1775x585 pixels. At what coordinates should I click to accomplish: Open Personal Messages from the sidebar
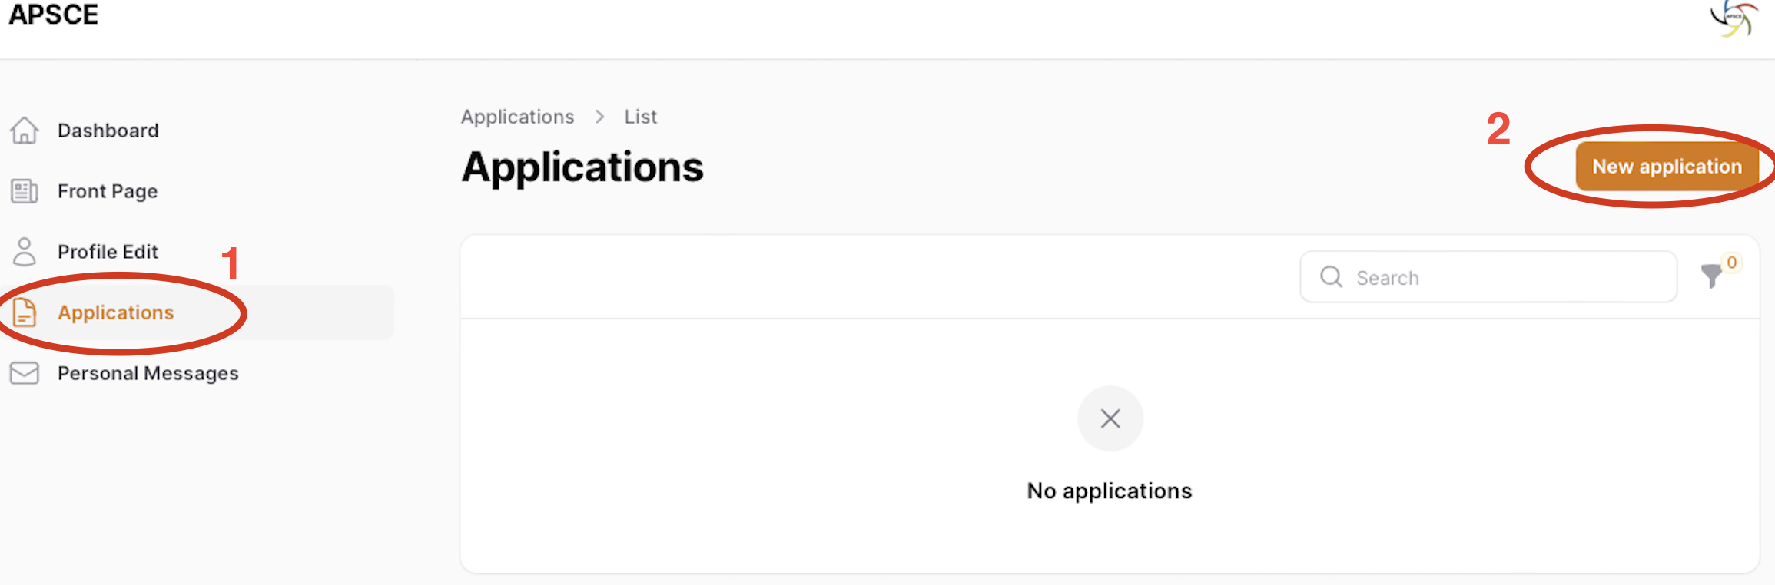[148, 373]
